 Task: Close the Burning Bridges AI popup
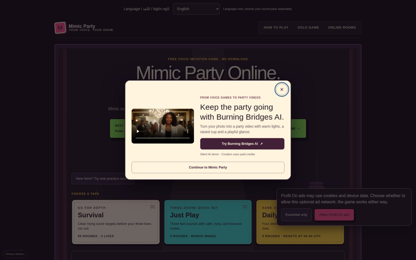(x=282, y=89)
